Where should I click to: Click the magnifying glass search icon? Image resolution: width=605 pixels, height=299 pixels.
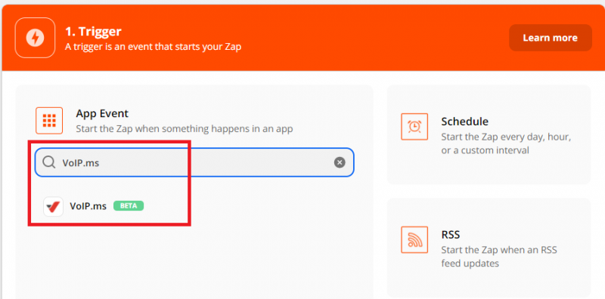click(49, 162)
